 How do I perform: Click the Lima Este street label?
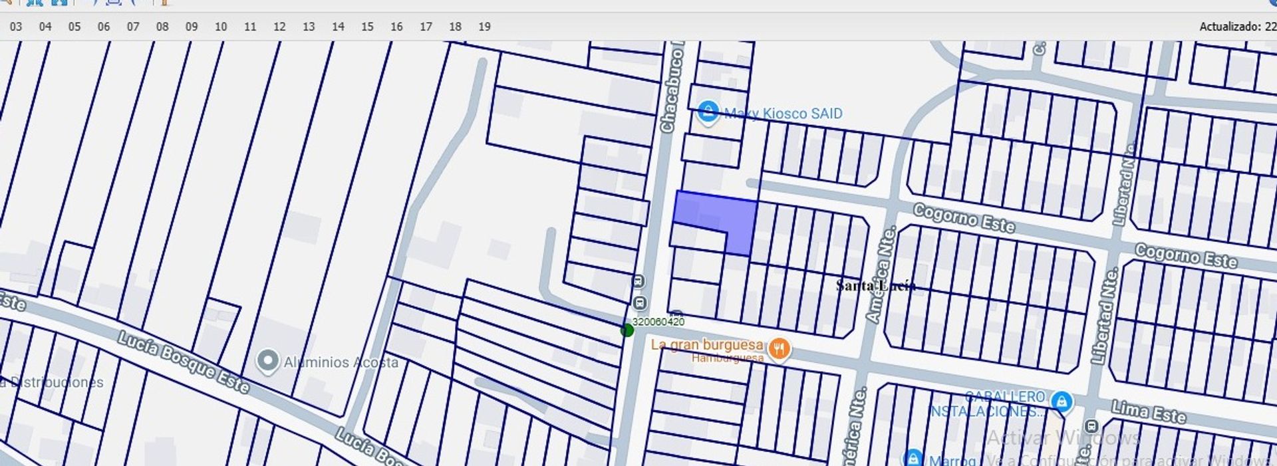[1149, 412]
